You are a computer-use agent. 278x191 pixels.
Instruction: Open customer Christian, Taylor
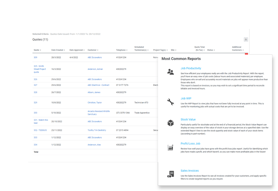95,102
